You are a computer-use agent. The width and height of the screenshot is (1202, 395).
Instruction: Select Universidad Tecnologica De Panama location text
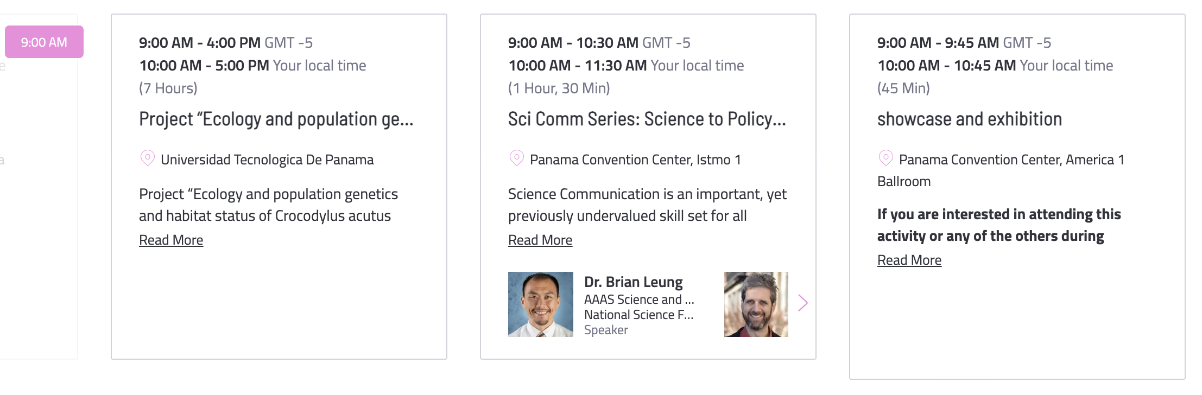pyautogui.click(x=267, y=160)
